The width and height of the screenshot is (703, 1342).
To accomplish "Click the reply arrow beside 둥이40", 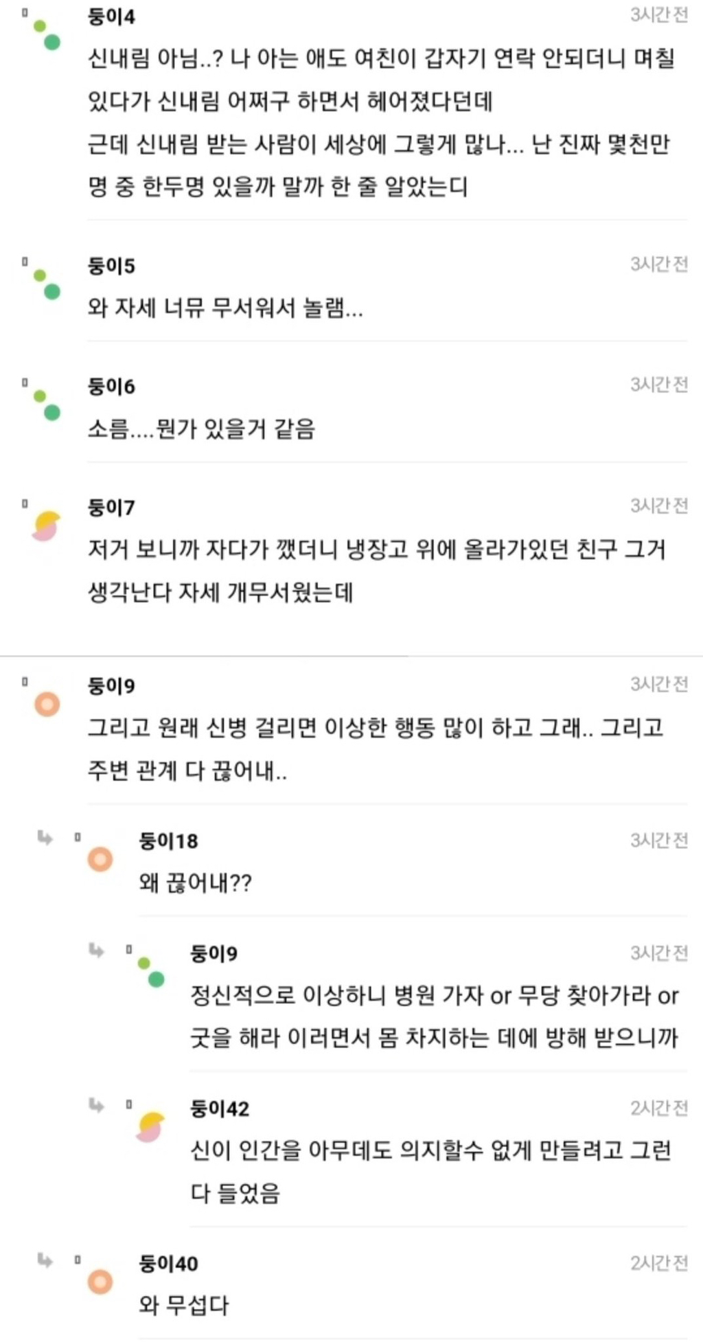I will point(45,1260).
